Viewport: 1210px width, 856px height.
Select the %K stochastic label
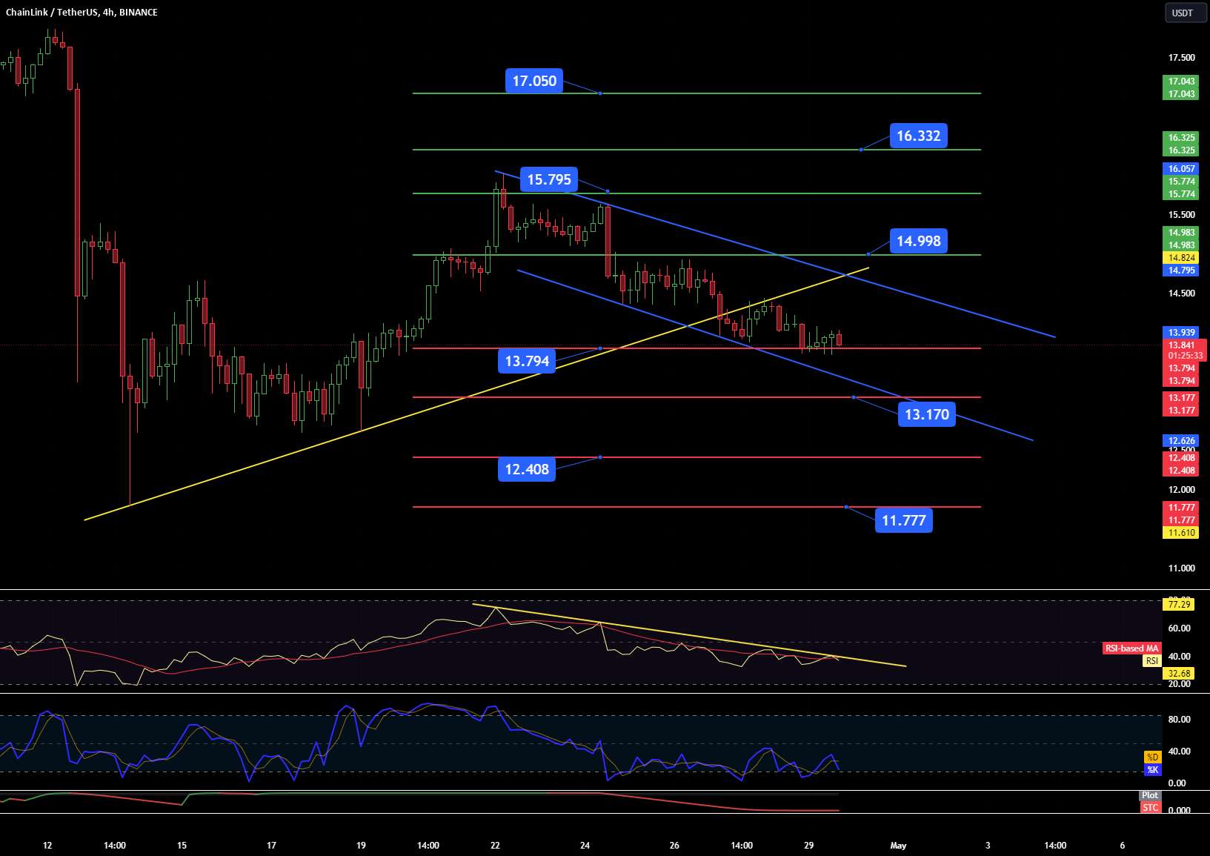point(1152,770)
